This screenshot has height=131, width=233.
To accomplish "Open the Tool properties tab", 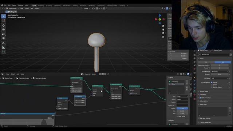I will point(194,51).
